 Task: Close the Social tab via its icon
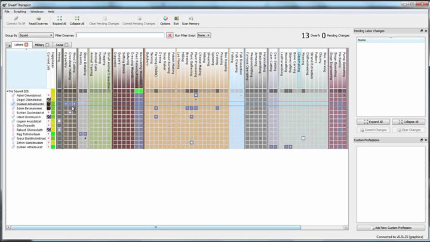coord(66,45)
